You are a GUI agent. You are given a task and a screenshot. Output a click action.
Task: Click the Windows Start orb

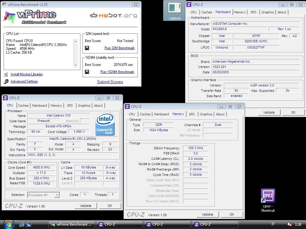9,225
